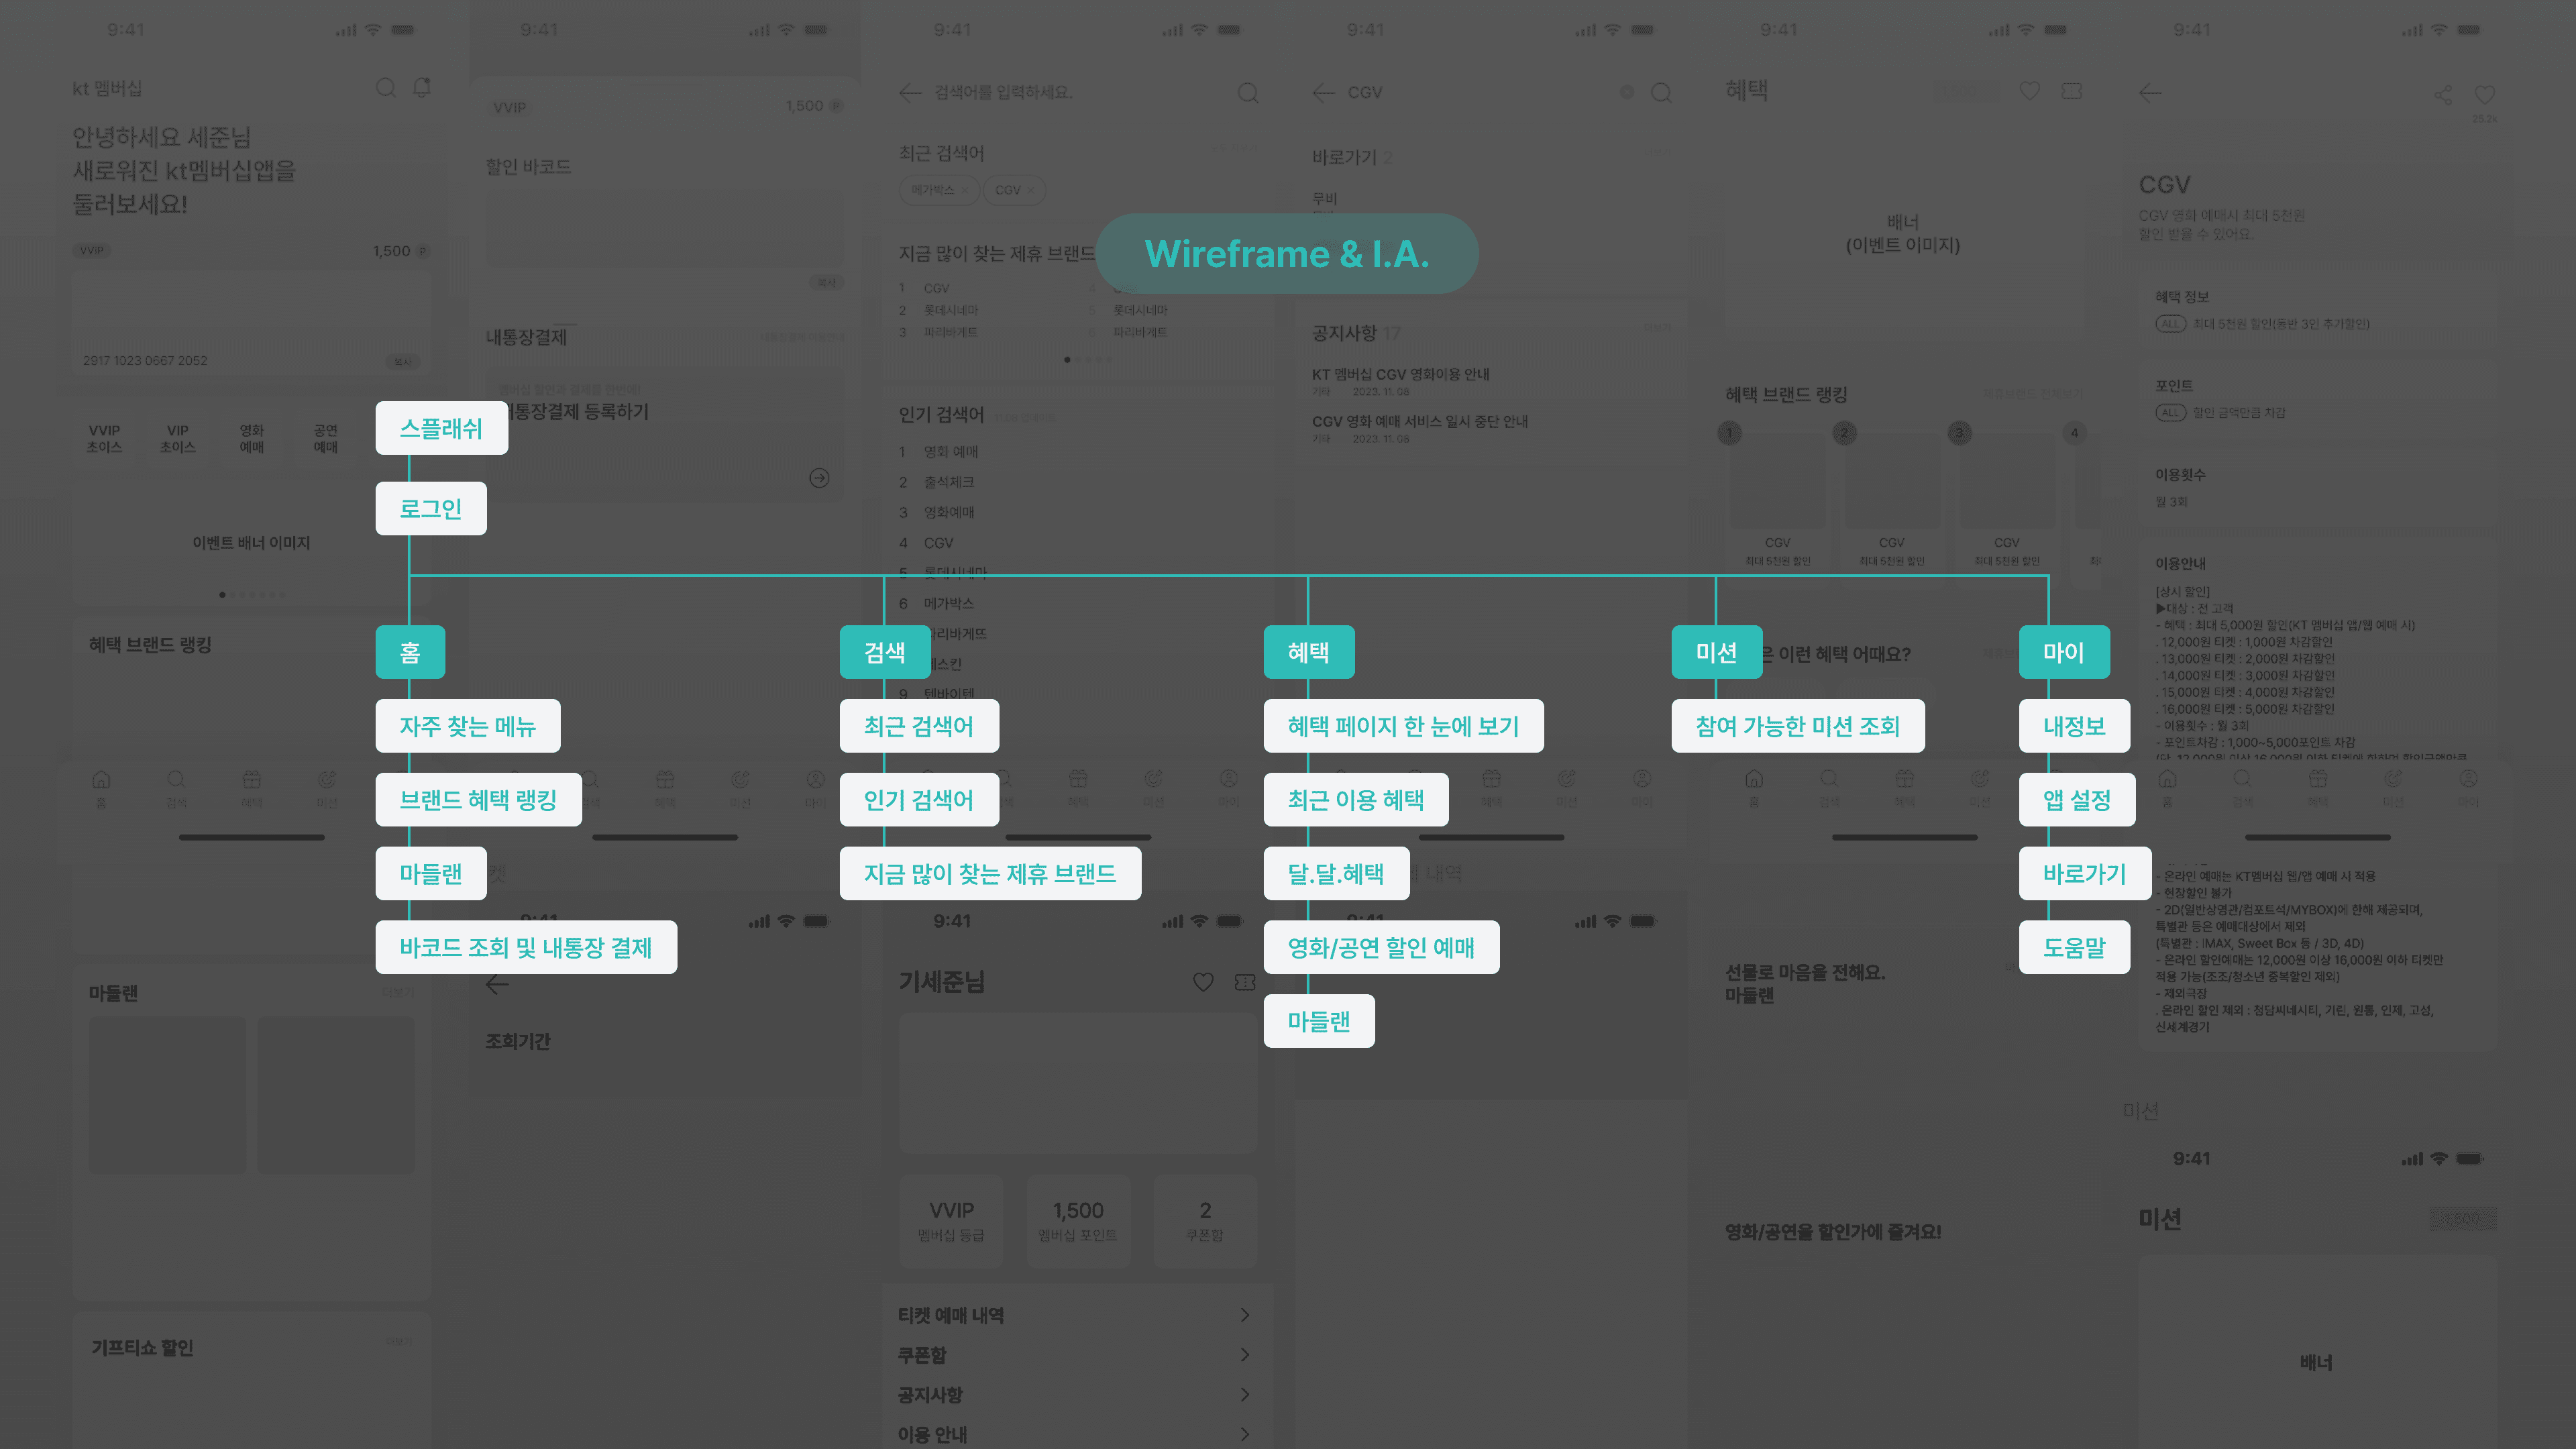2576x1449 pixels.
Task: Click the 참여 가능한 미션 조회 node
Action: (1798, 726)
